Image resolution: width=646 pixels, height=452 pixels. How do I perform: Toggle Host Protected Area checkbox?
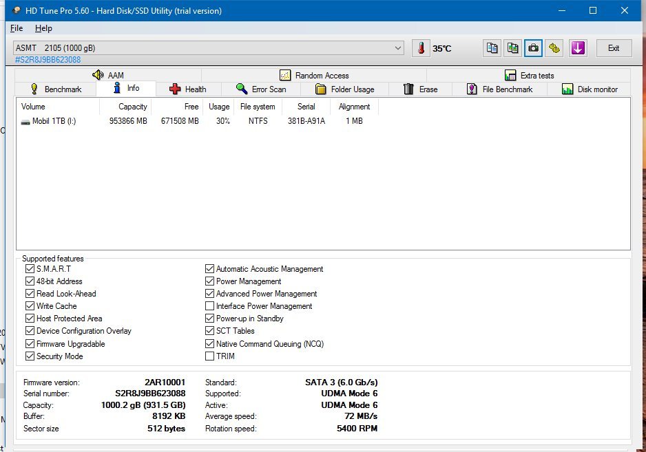point(30,319)
